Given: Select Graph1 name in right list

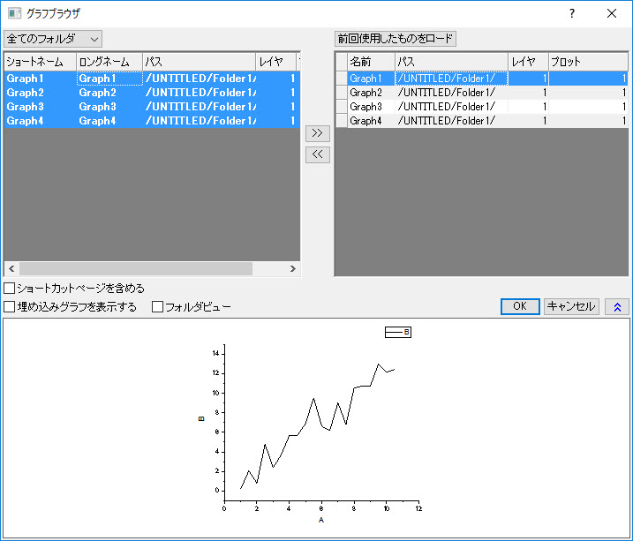Looking at the screenshot, I should click(371, 79).
